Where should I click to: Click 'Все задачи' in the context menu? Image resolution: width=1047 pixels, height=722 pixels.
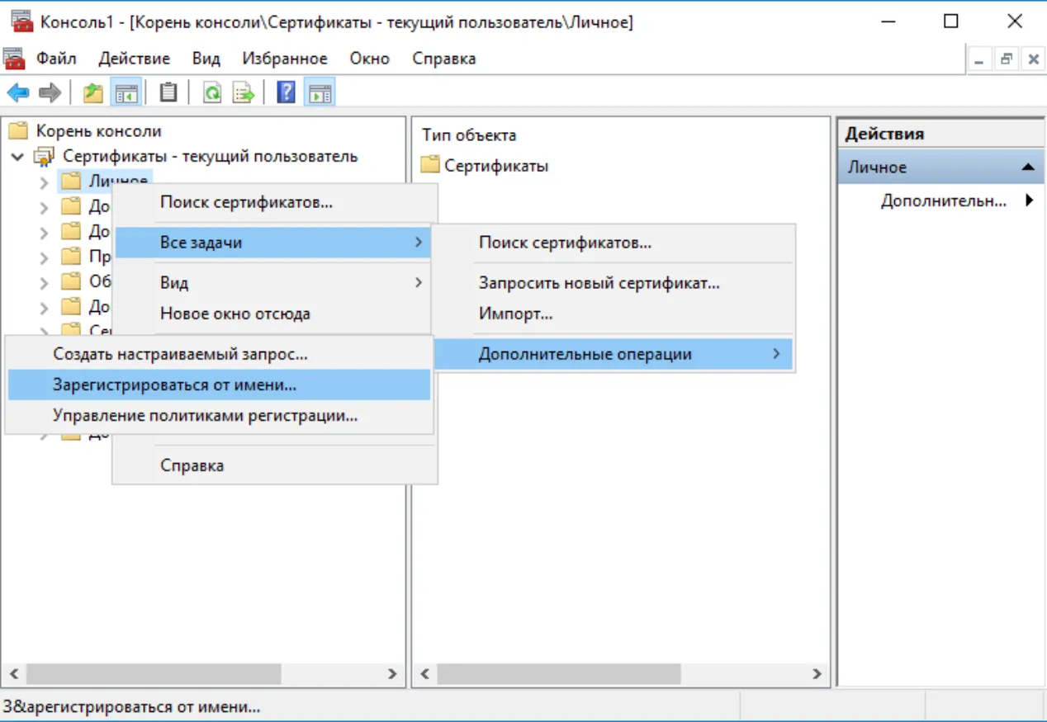click(272, 243)
